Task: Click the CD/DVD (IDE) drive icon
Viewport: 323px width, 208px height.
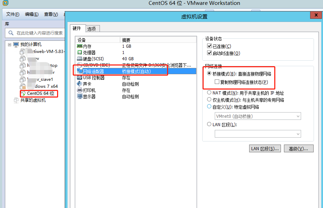Action: point(79,65)
